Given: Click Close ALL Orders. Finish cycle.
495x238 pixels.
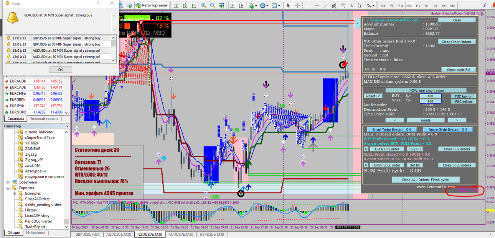Looking at the screenshot, I should coord(426,179).
